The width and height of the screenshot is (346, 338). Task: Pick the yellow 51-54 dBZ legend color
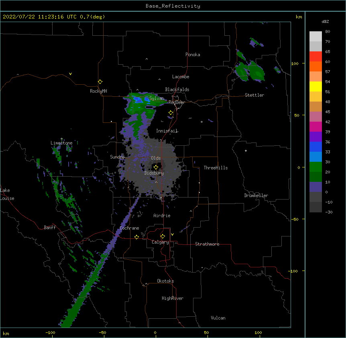point(315,86)
